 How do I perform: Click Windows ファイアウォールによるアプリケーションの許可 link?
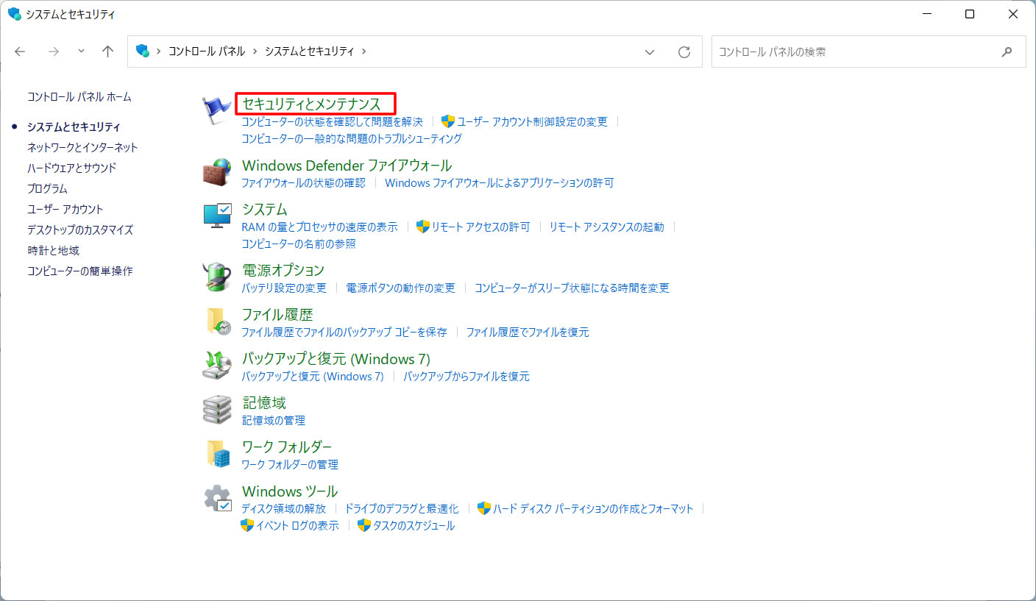click(499, 182)
